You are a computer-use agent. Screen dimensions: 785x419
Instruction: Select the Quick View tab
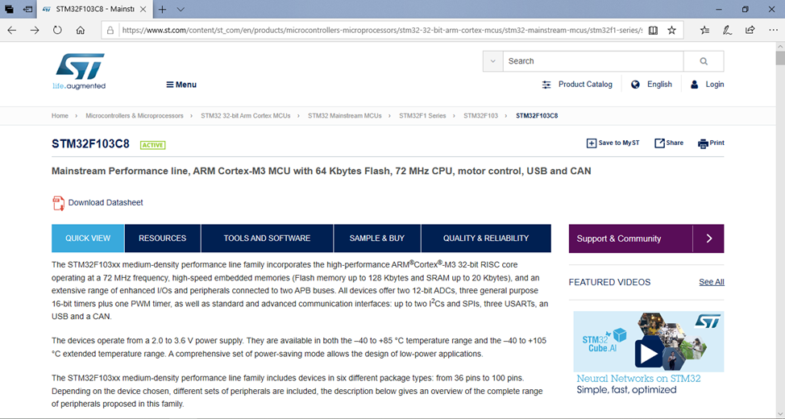[x=88, y=239]
